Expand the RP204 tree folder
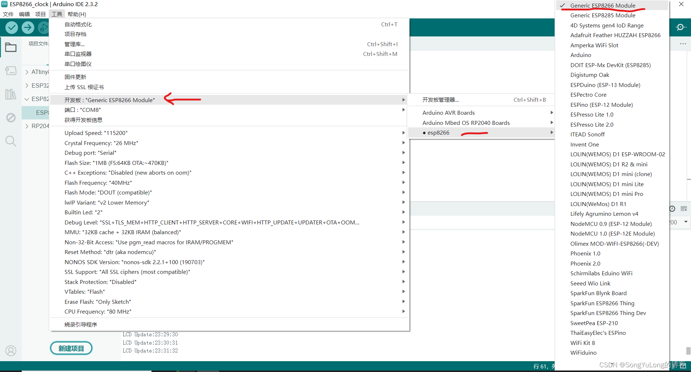The width and height of the screenshot is (691, 372). [27, 126]
